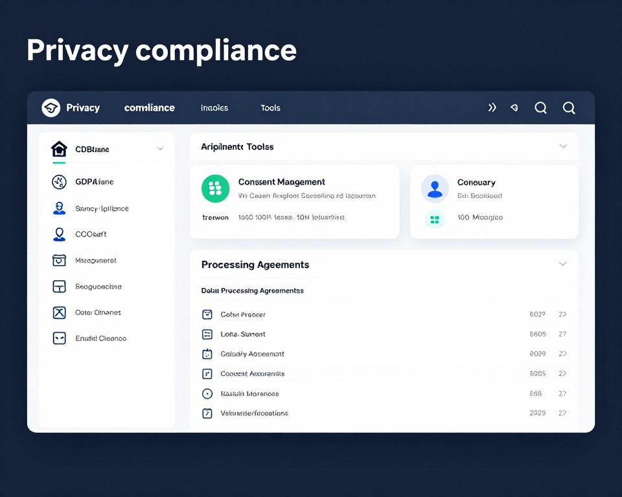Click the blue user avatar on Conouary card

pos(435,189)
